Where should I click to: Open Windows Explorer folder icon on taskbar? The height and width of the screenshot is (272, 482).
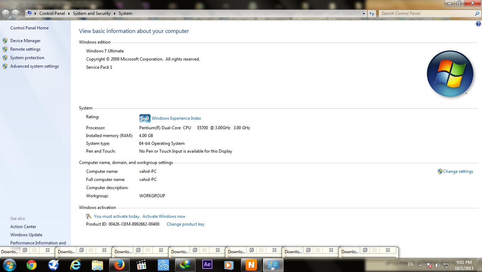(x=97, y=265)
